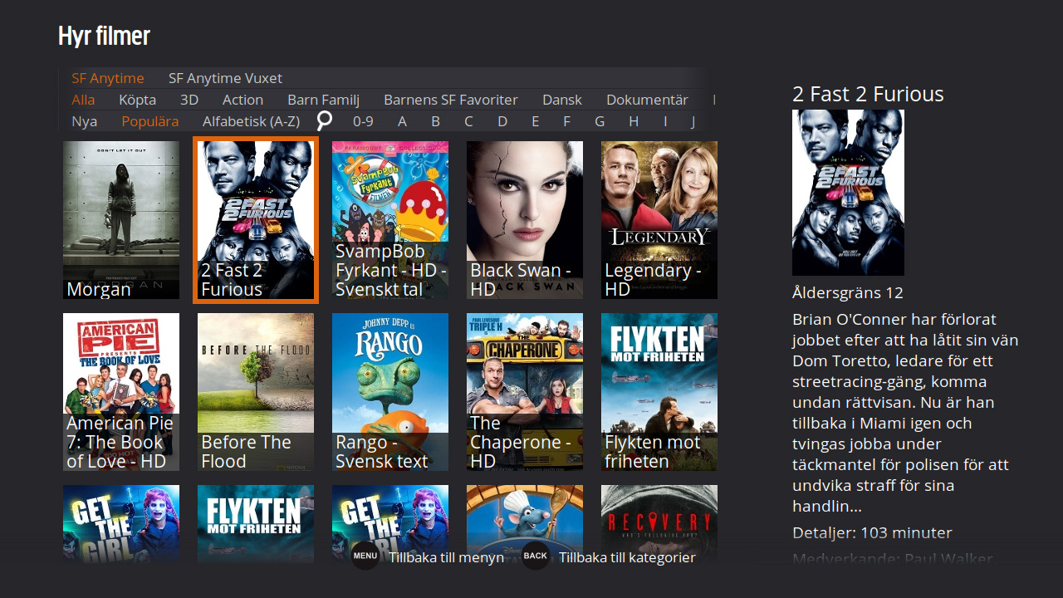Open Rango - Svensk text poster
The height and width of the screenshot is (598, 1063).
(390, 392)
